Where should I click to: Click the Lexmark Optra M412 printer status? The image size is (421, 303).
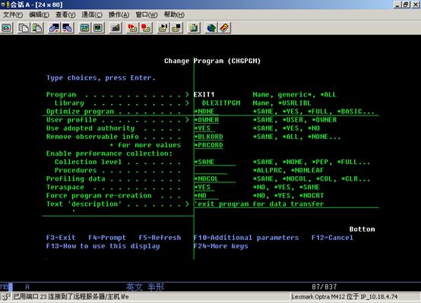pyautogui.click(x=345, y=297)
